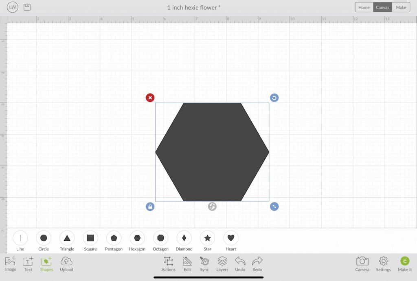Insert a Line shape
417x281 pixels.
pos(20,241)
